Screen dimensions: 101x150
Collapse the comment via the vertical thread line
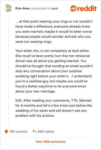click(8, 69)
